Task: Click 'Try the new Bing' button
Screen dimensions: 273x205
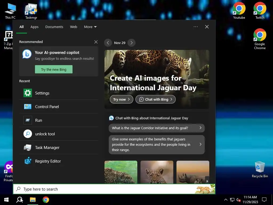Action: (x=54, y=69)
